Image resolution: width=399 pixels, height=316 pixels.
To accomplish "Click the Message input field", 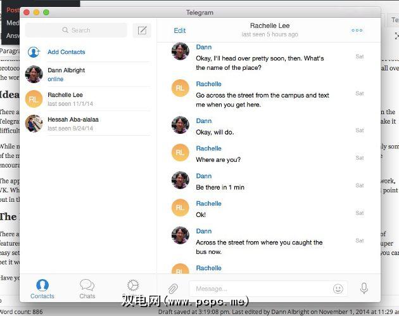I will click(268, 289).
